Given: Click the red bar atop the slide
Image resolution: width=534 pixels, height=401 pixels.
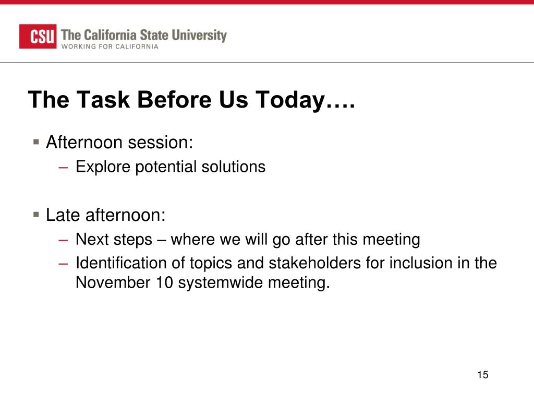Looking at the screenshot, I should [x=267, y=2].
